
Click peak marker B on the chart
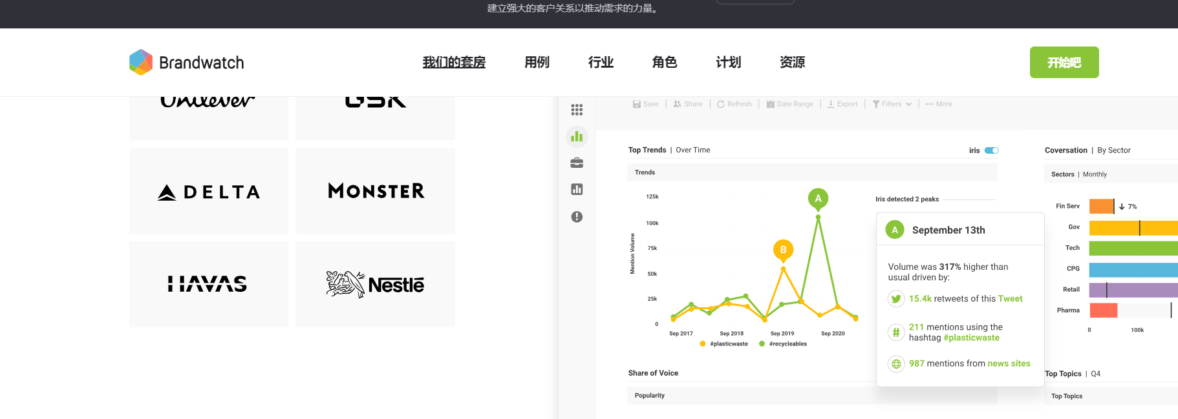tap(783, 250)
